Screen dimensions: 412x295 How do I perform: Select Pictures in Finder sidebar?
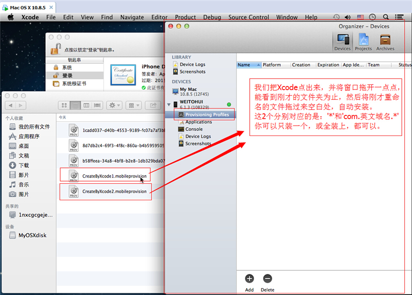point(19,195)
